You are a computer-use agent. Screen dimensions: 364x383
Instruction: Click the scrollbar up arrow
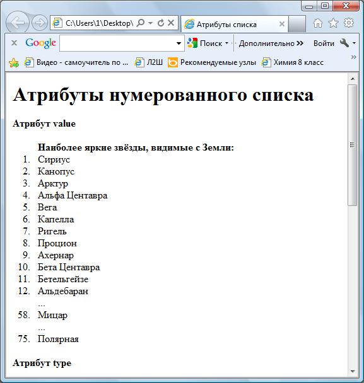(353, 79)
